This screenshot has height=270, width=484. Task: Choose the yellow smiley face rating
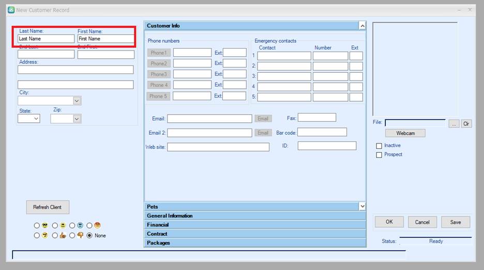[55, 226]
